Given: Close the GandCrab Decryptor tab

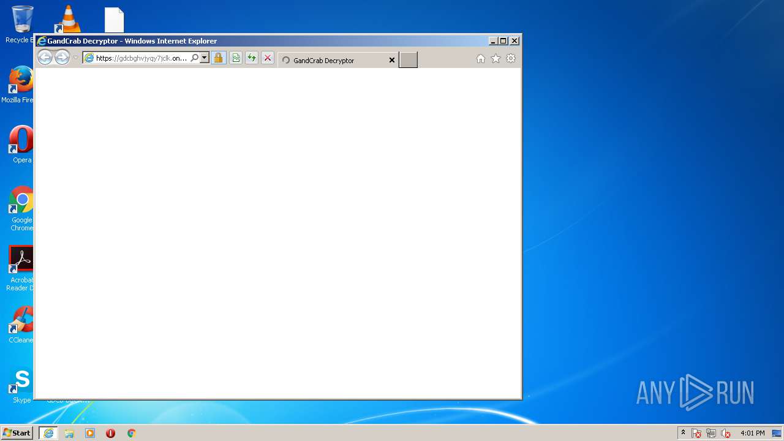Looking at the screenshot, I should pyautogui.click(x=392, y=60).
